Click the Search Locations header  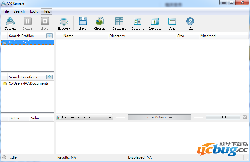[x=23, y=77]
